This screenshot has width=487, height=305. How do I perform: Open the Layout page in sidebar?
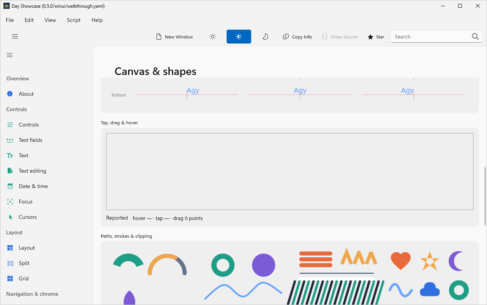click(47, 248)
